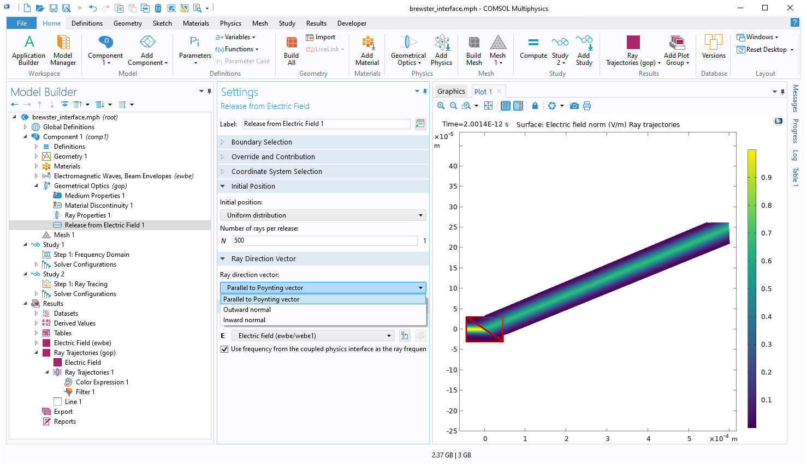This screenshot has height=464, width=807.
Task: Toggle use frequency from coupled physics checkbox
Action: tap(224, 349)
